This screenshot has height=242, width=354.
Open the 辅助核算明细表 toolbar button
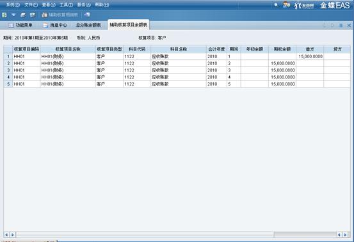tap(60, 15)
